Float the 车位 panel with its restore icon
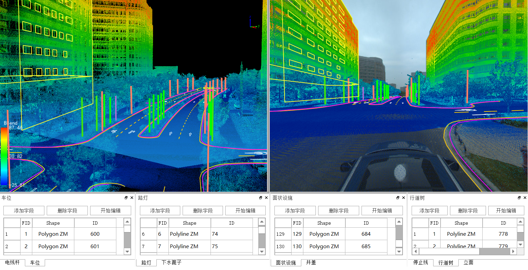Image resolution: width=528 pixels, height=270 pixels. pos(126,198)
